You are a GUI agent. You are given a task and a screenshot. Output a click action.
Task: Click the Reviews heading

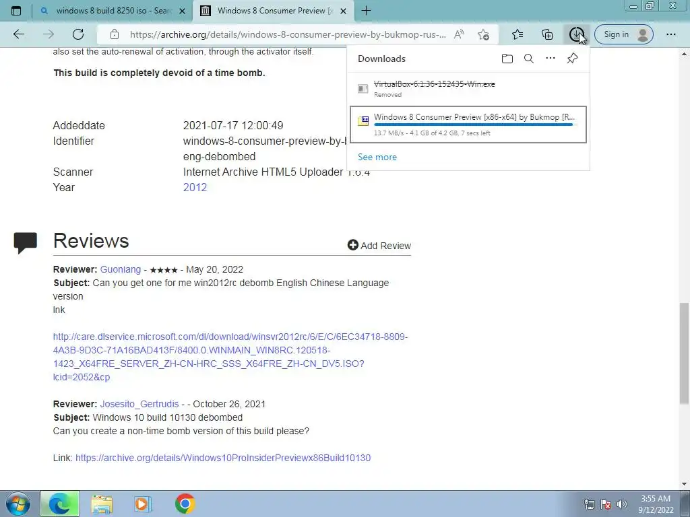(91, 240)
